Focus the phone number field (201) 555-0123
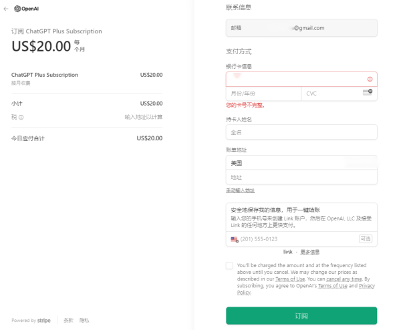Screen dimensions: 401x330 point(301,239)
